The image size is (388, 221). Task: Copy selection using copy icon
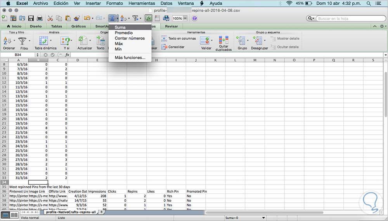[x=59, y=18]
